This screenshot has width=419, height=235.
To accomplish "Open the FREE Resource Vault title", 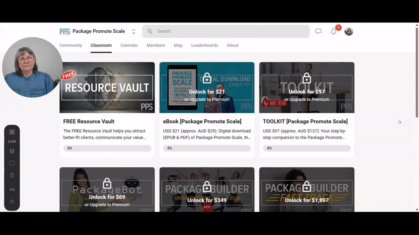I will click(x=89, y=122).
